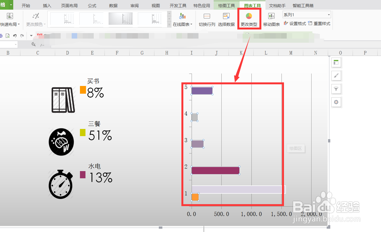
Task: Open the 特色应用 ribbon tab
Action: tap(202, 6)
